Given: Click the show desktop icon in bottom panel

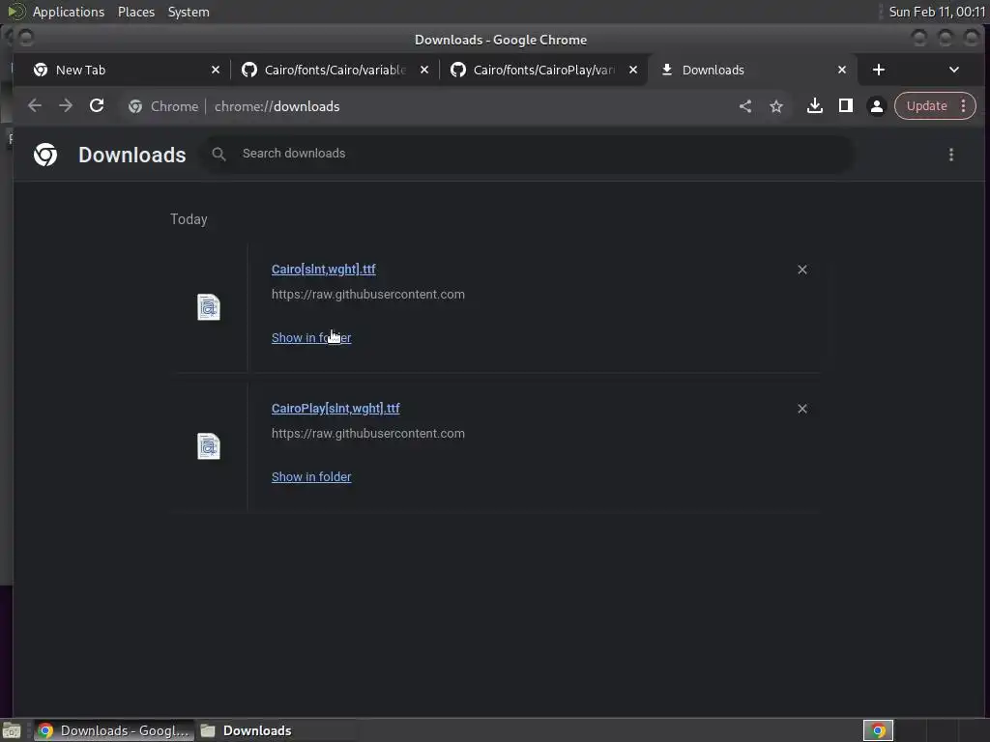Looking at the screenshot, I should [x=12, y=730].
